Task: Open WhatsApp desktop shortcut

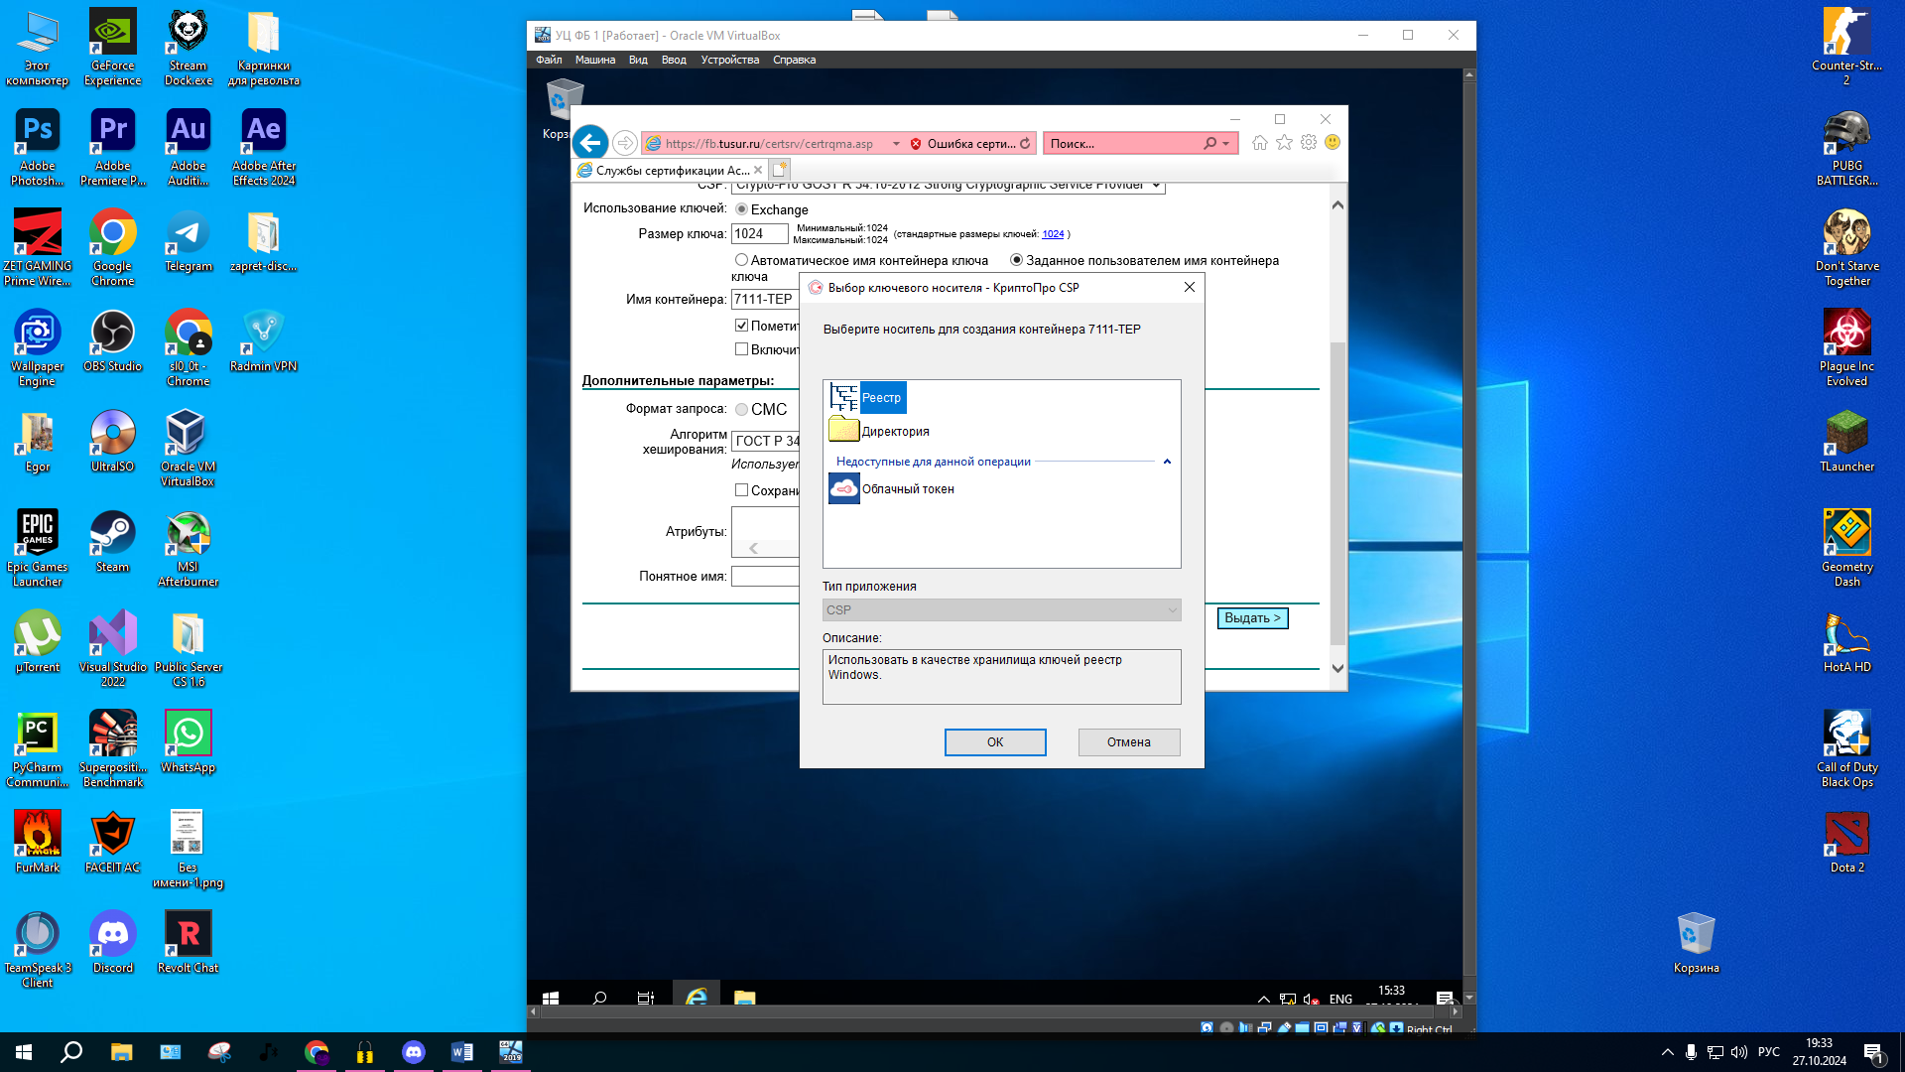Action: [x=188, y=741]
